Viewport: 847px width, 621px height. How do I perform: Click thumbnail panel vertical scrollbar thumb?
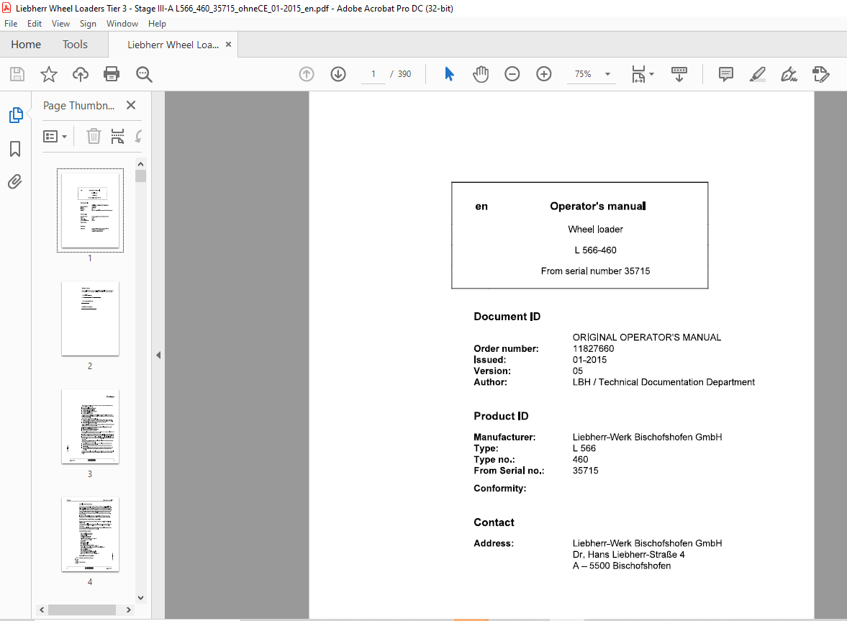[140, 176]
